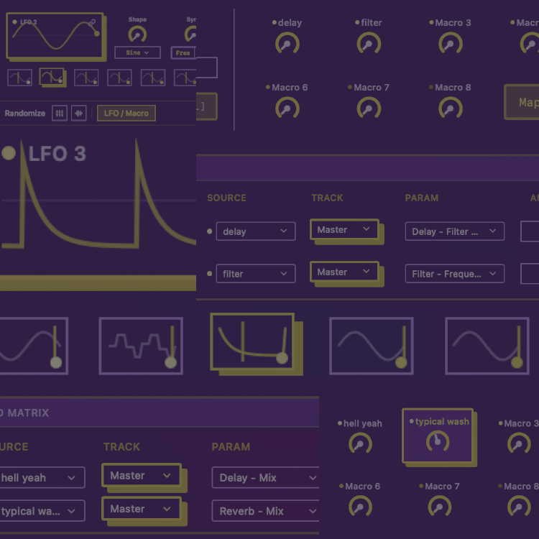Click the TRACK header above the delay row
This screenshot has width=539, height=539.
tap(327, 198)
